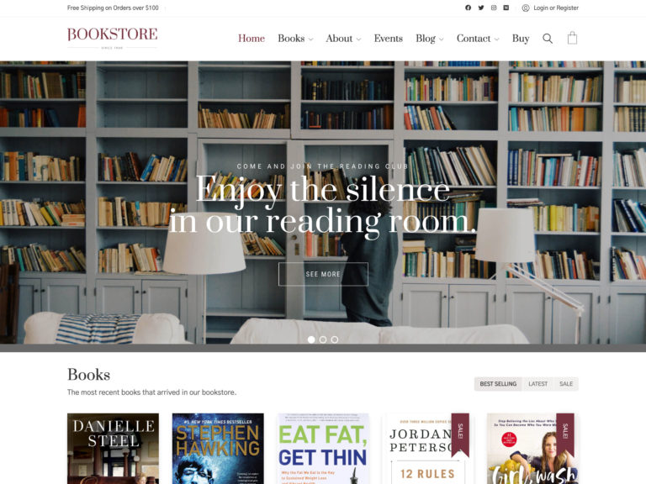Open the Facebook social icon

[468, 8]
